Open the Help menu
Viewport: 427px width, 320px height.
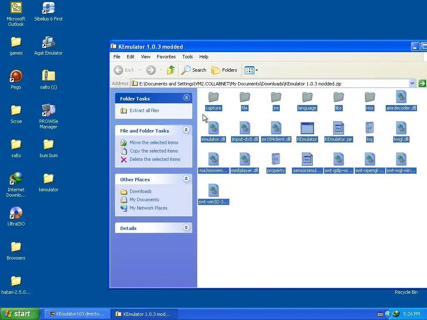click(x=203, y=57)
